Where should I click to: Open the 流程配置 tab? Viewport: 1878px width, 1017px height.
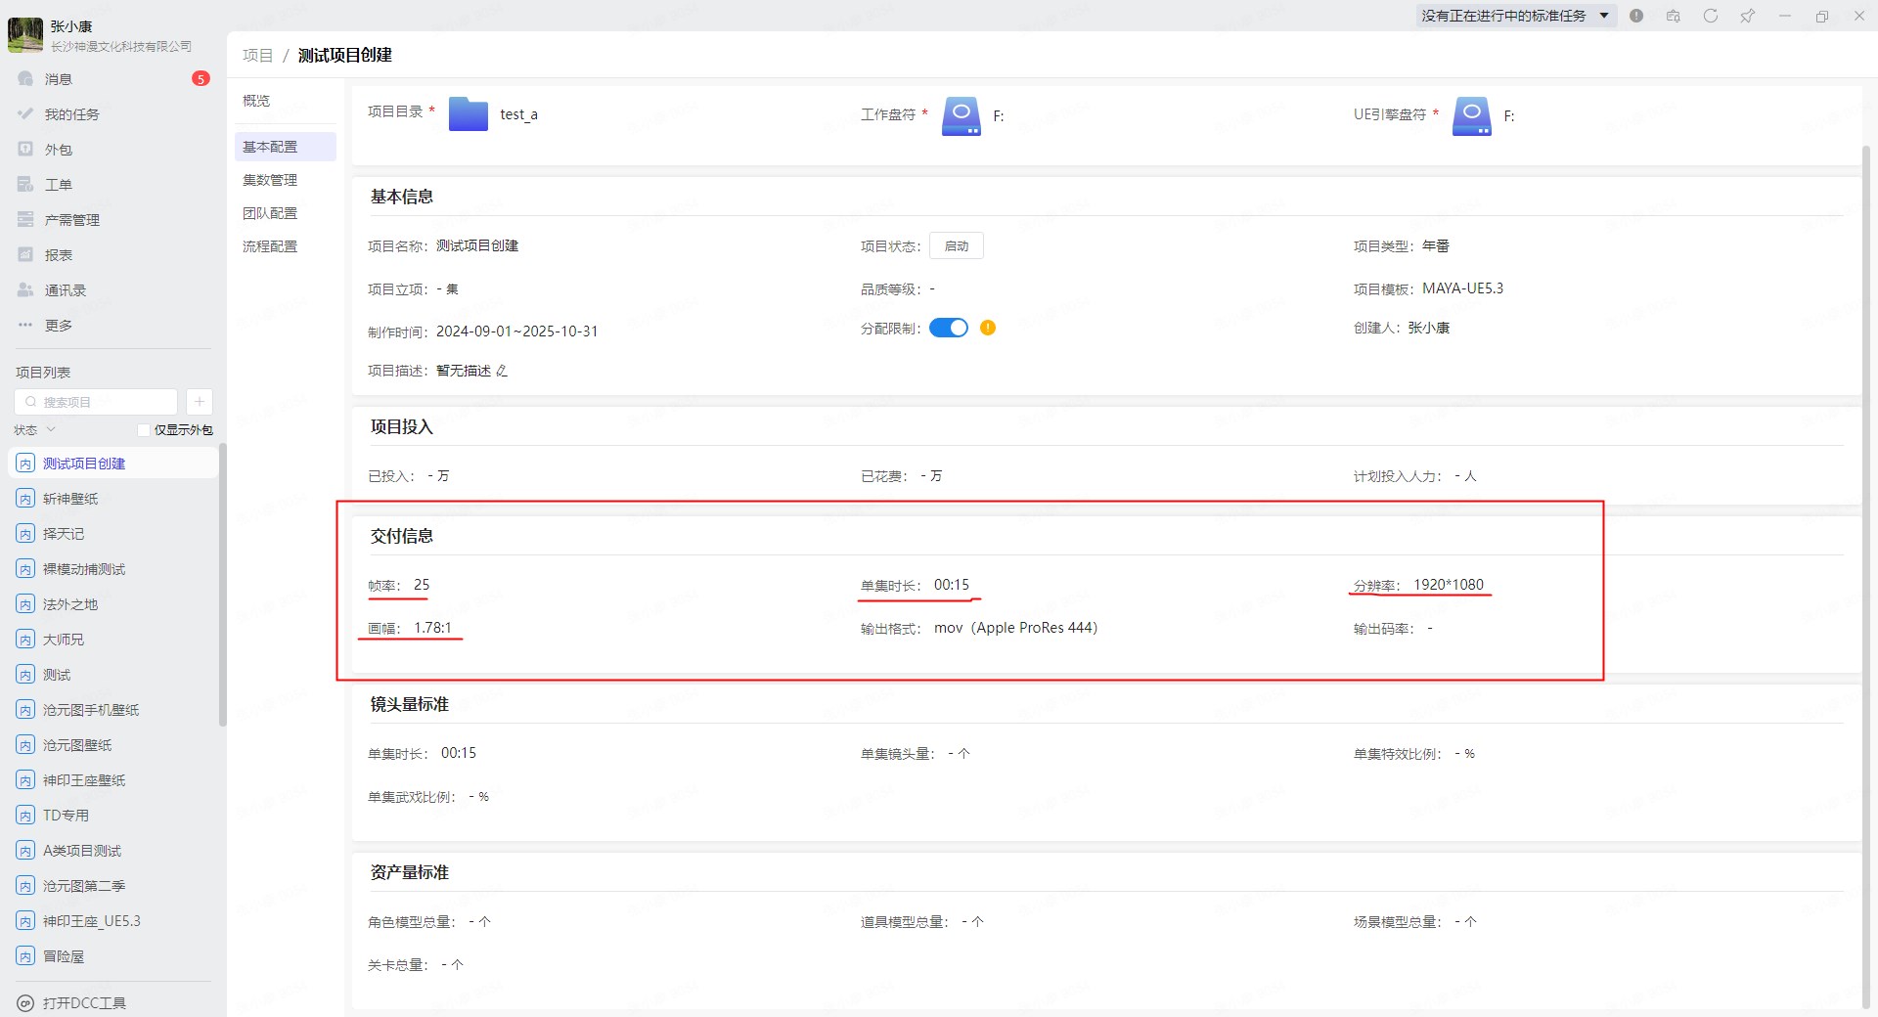click(x=270, y=246)
